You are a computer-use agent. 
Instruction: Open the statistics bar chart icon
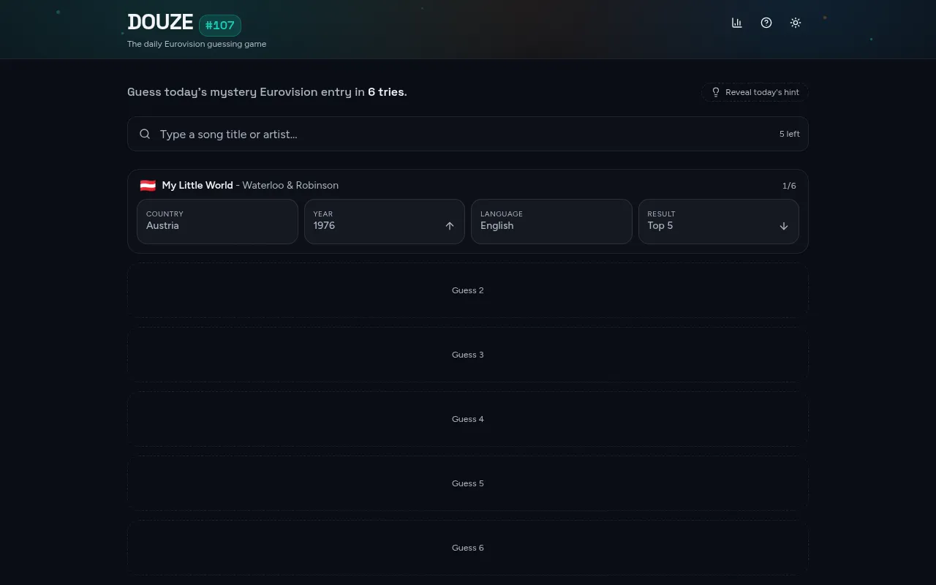tap(737, 23)
